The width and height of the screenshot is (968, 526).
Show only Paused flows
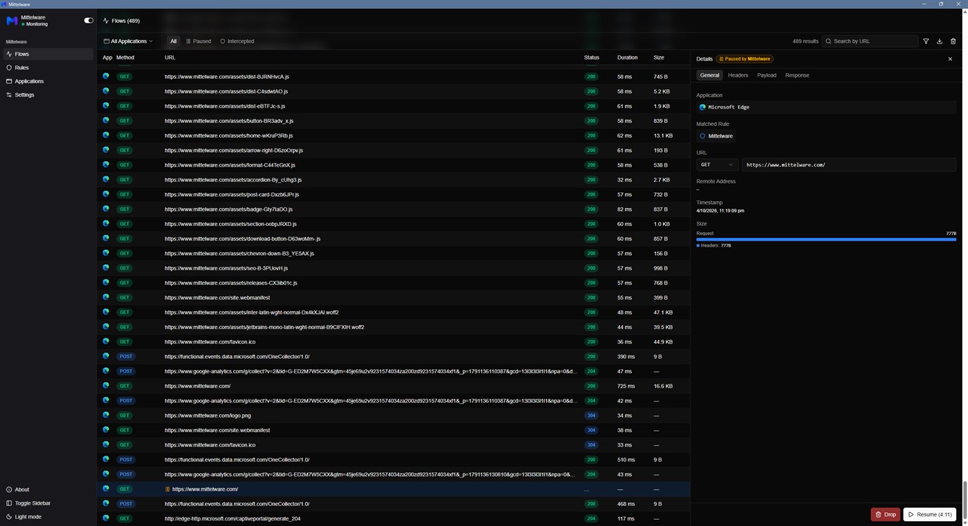click(x=199, y=41)
